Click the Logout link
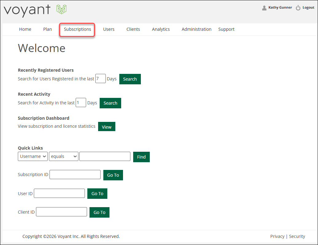 308,7
